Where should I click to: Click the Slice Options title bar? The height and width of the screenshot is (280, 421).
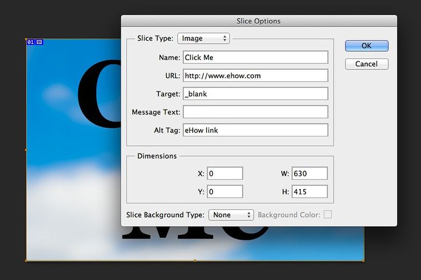[x=259, y=21]
